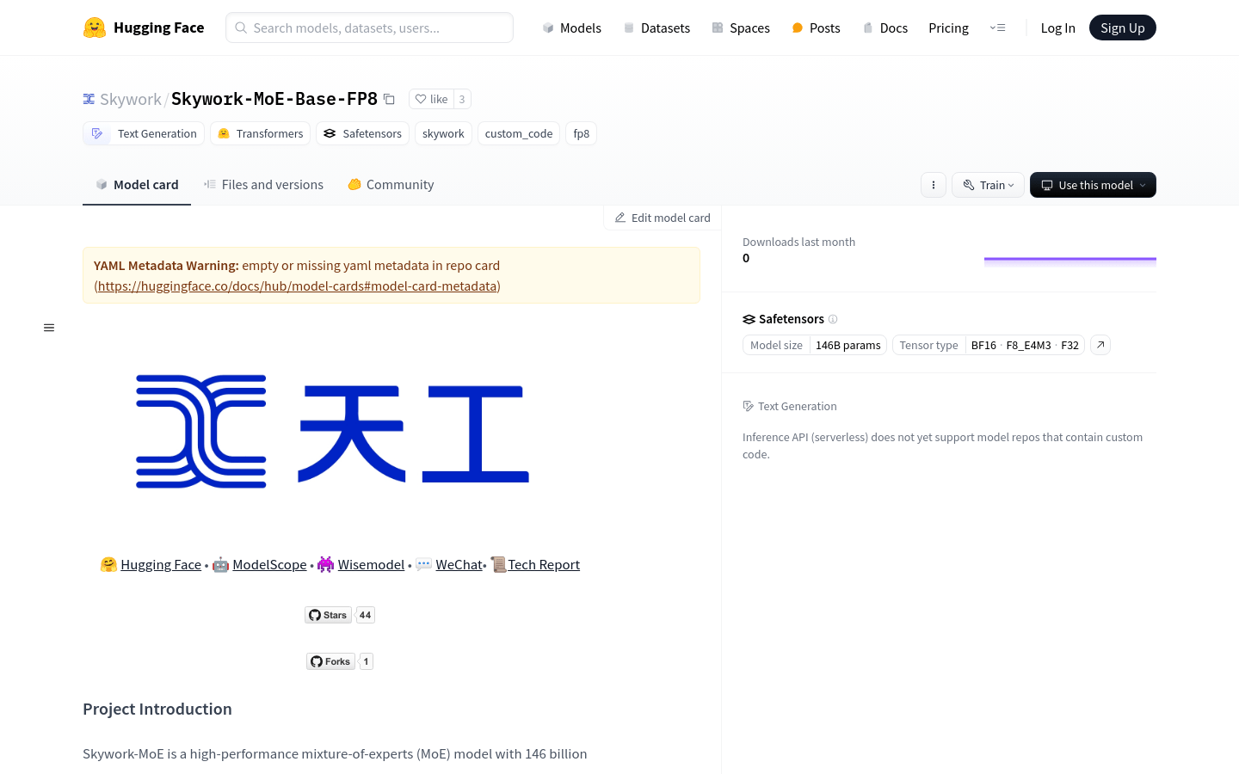Screen dimensions: 1239x774
Task: Click the custom_code tag
Action: pyautogui.click(x=519, y=133)
